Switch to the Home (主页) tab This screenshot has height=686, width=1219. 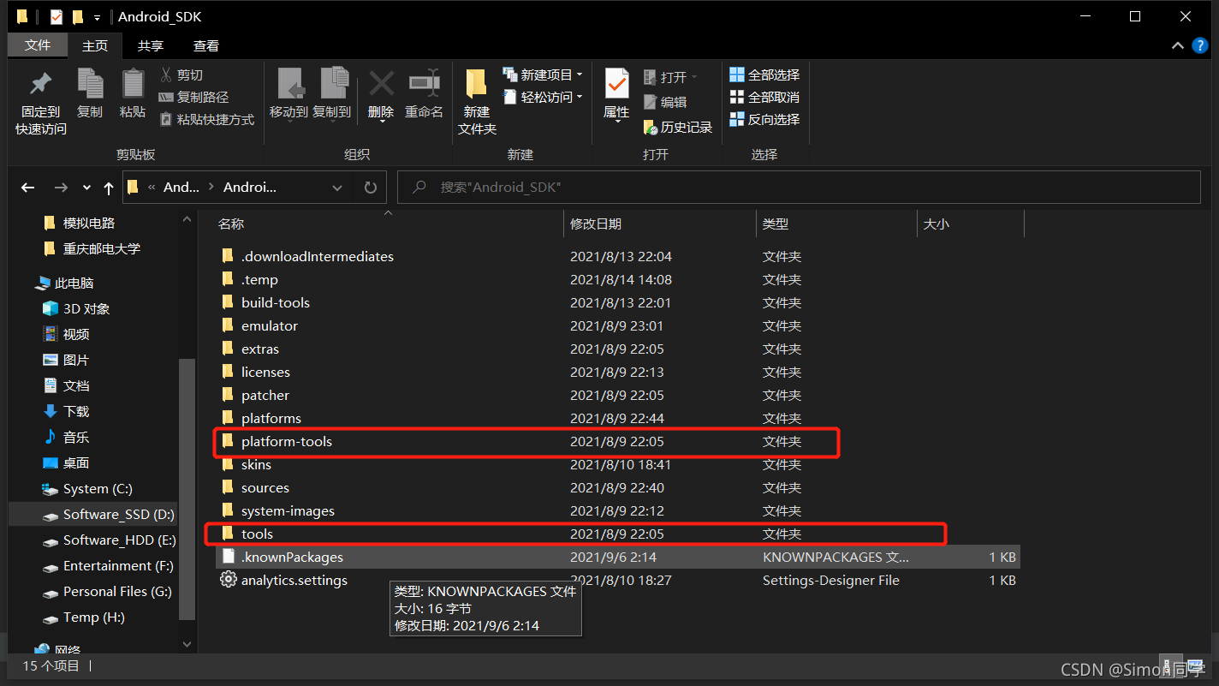coord(95,45)
